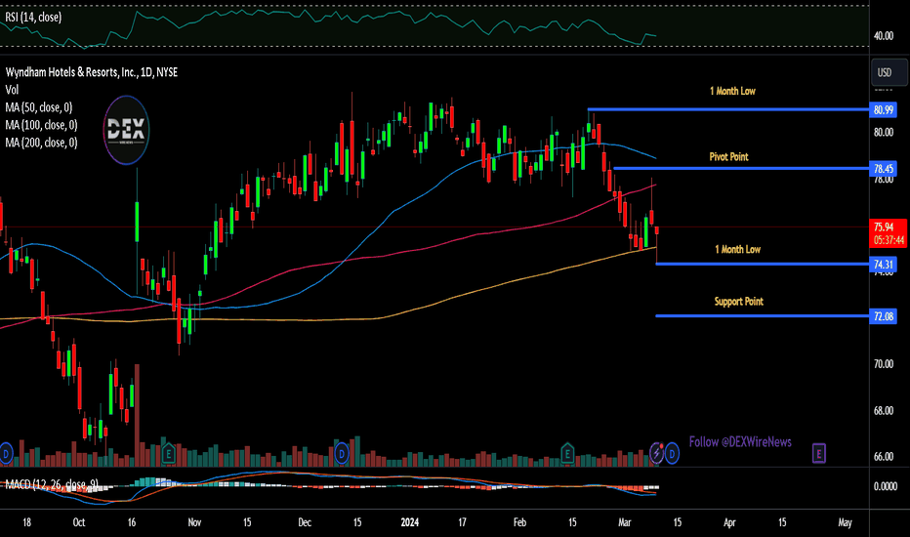Click the Mar label on the time axis
Viewport: 910px width, 537px height.
(x=625, y=522)
